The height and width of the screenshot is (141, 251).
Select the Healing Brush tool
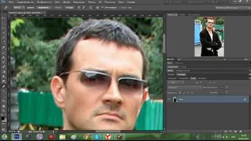(x=4, y=47)
